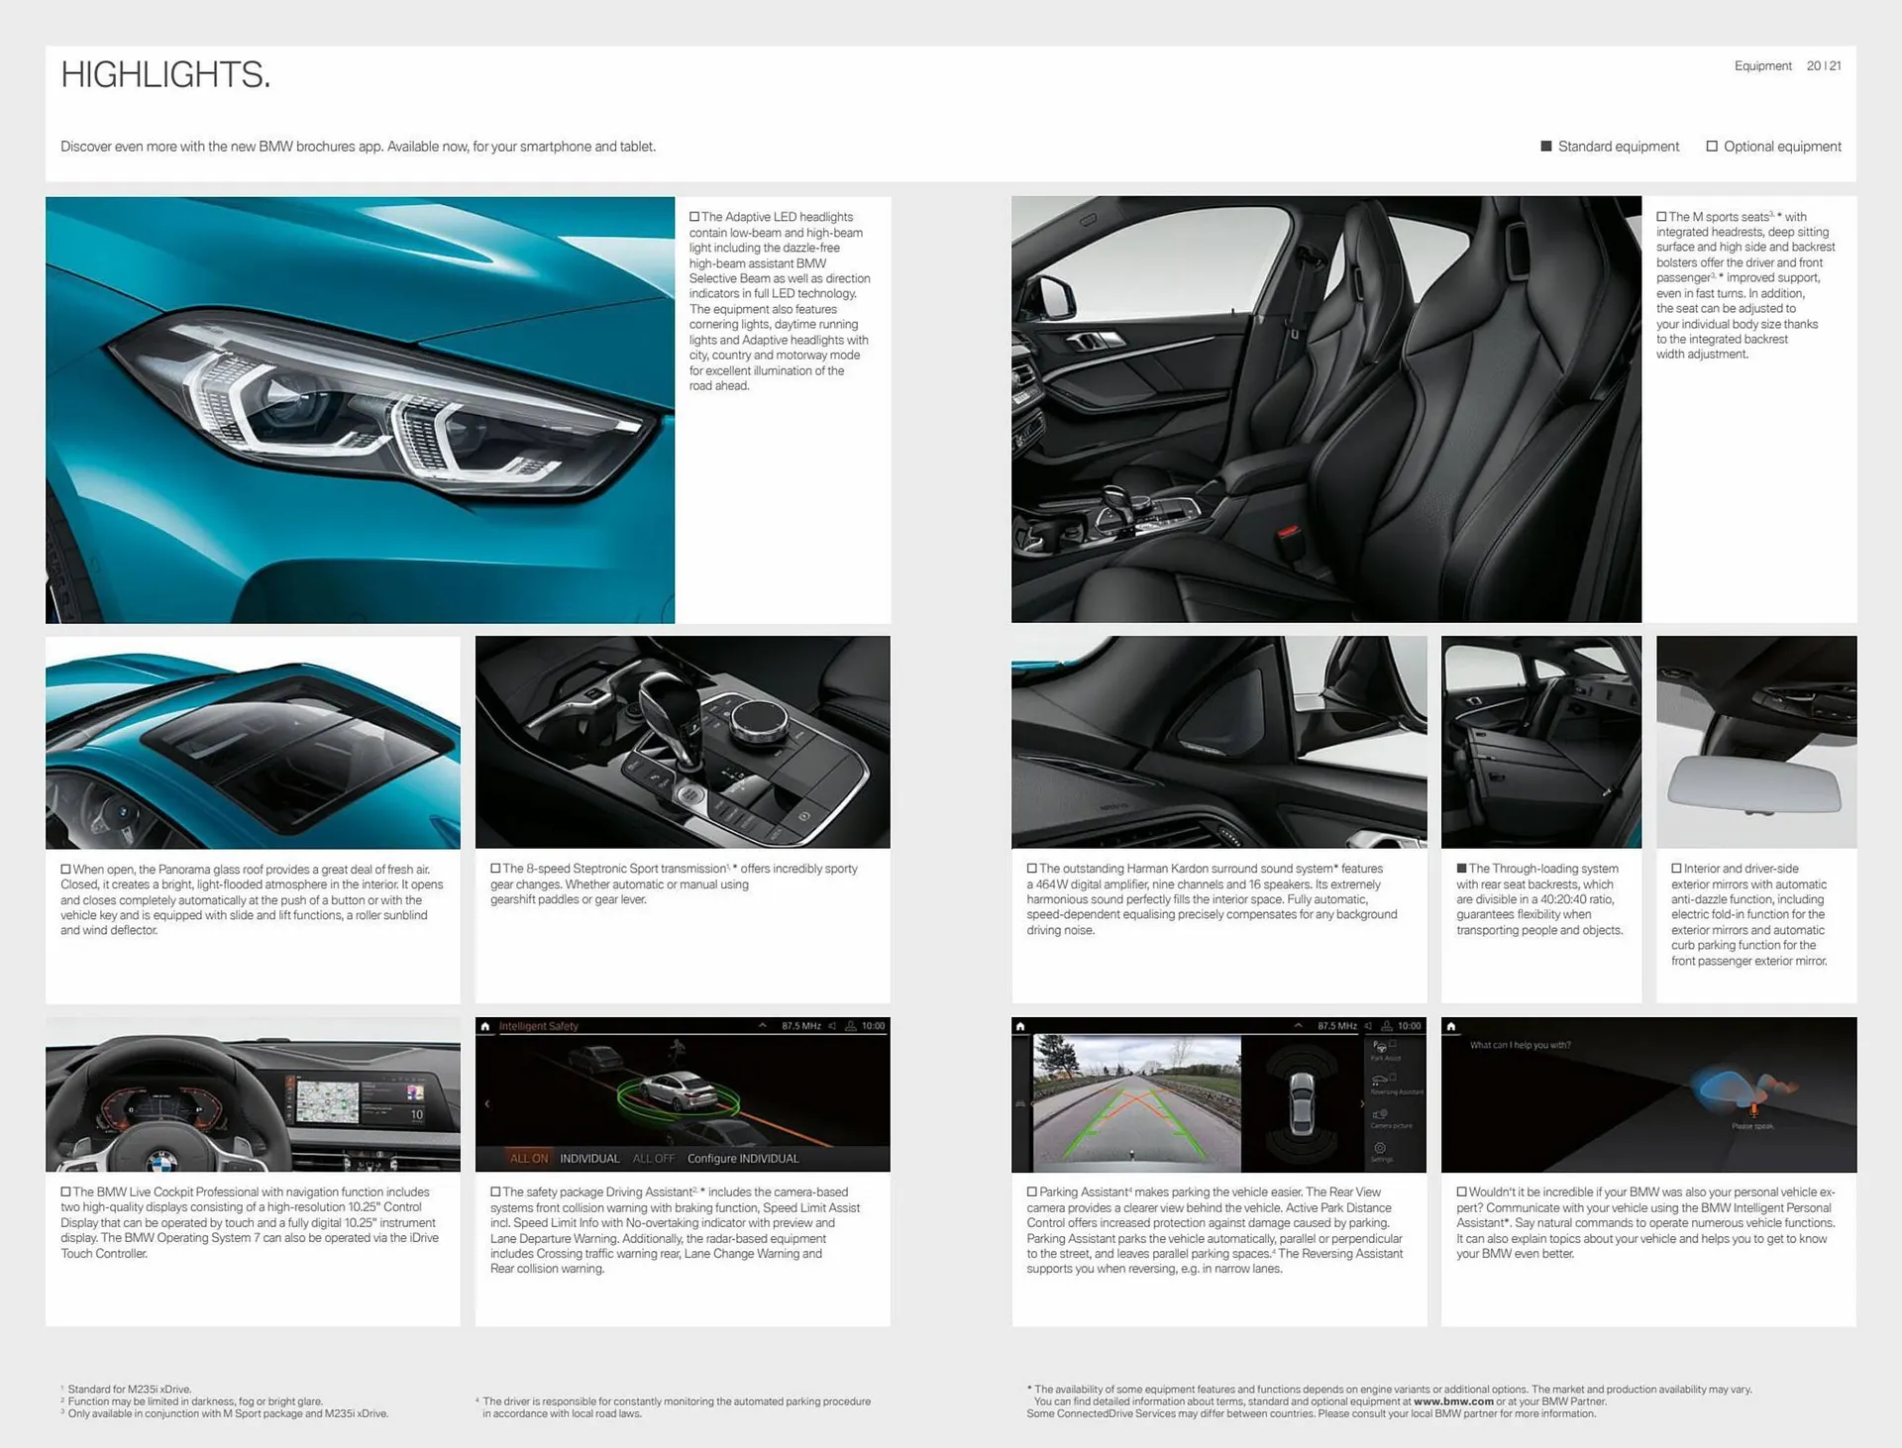The height and width of the screenshot is (1448, 1902).
Task: Switch Intelligent Safety to ALL OFF
Action: coord(655,1160)
